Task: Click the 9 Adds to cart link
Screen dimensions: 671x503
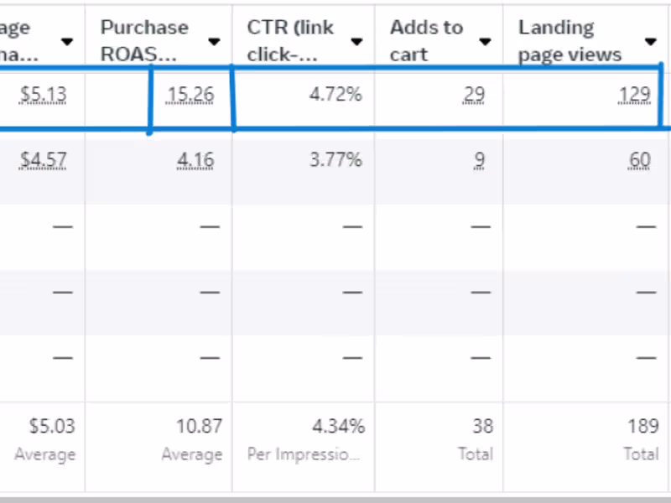Action: 479,159
